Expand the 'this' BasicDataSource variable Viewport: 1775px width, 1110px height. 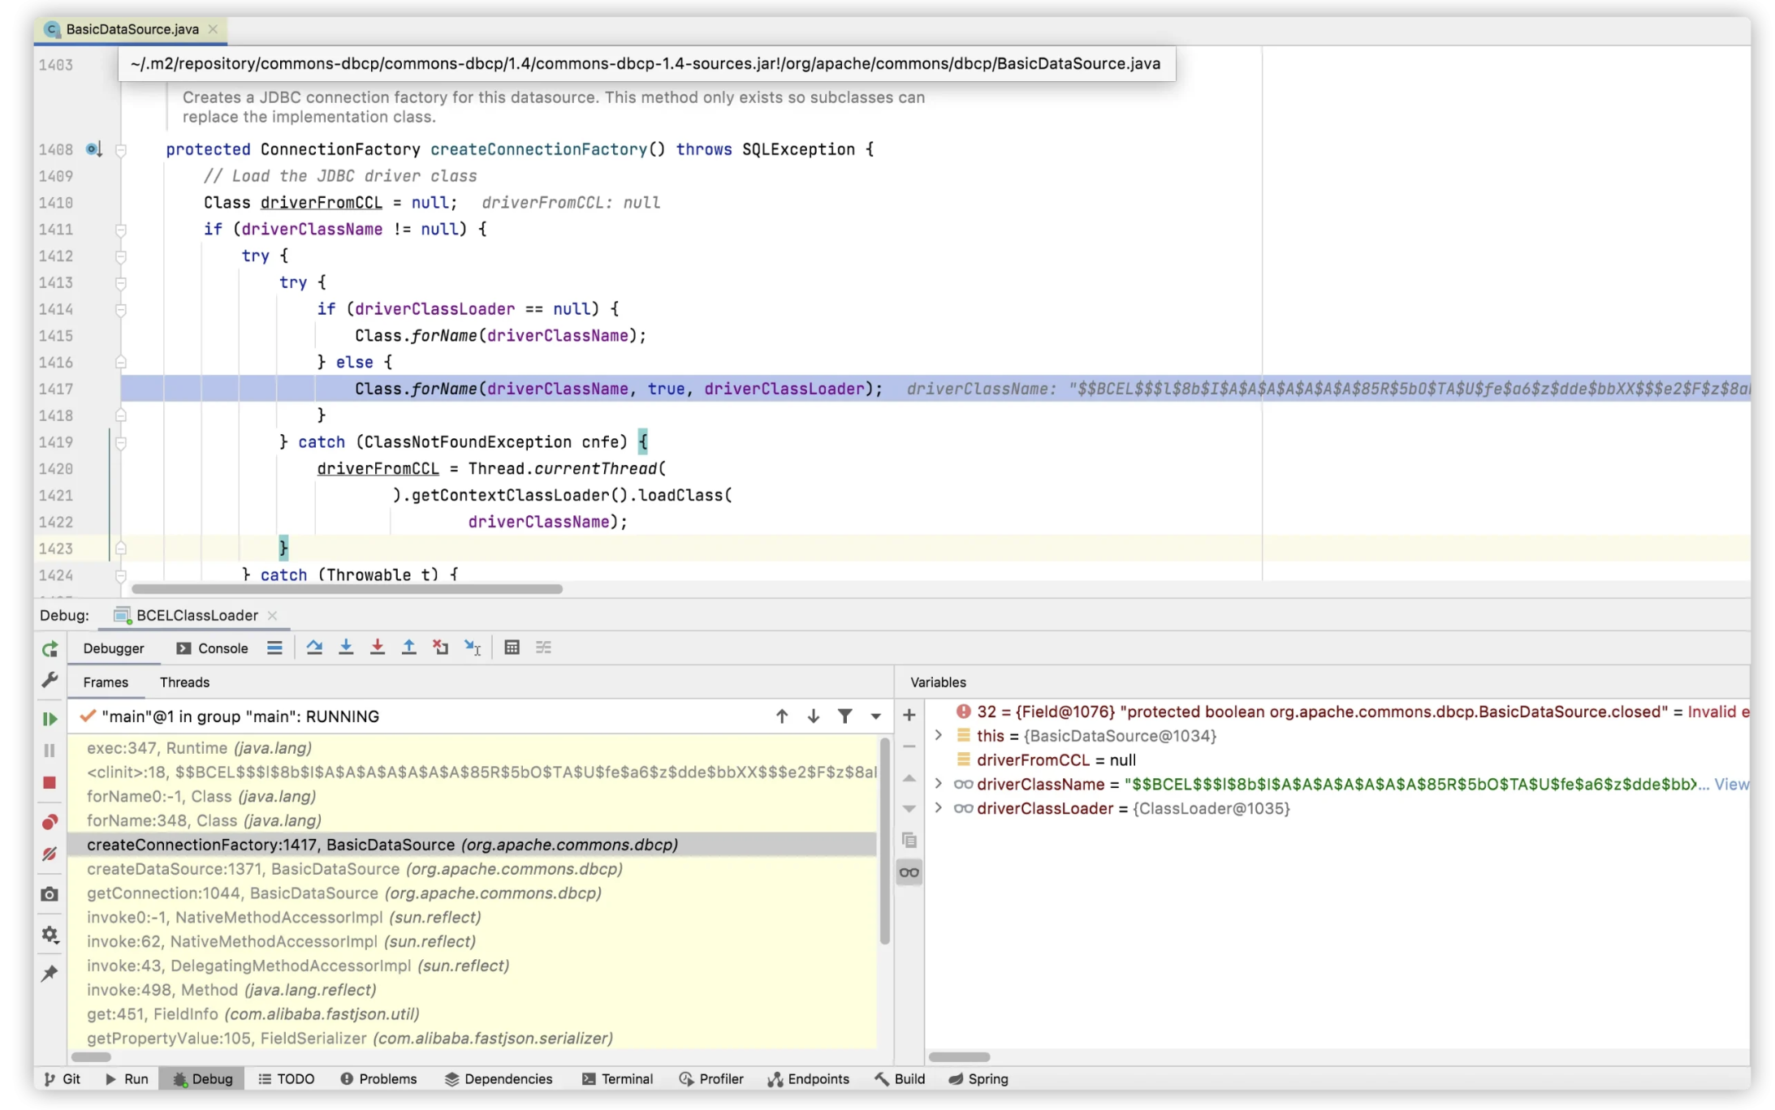(939, 735)
